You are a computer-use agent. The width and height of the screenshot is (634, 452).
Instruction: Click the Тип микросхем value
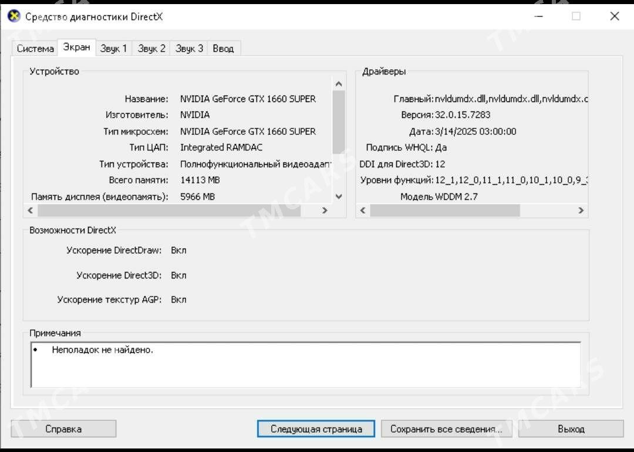pos(248,132)
